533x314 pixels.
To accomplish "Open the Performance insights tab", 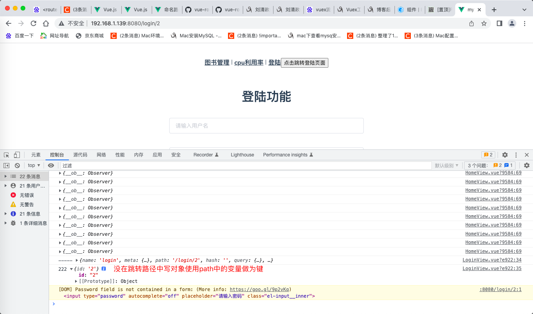I will 288,155.
